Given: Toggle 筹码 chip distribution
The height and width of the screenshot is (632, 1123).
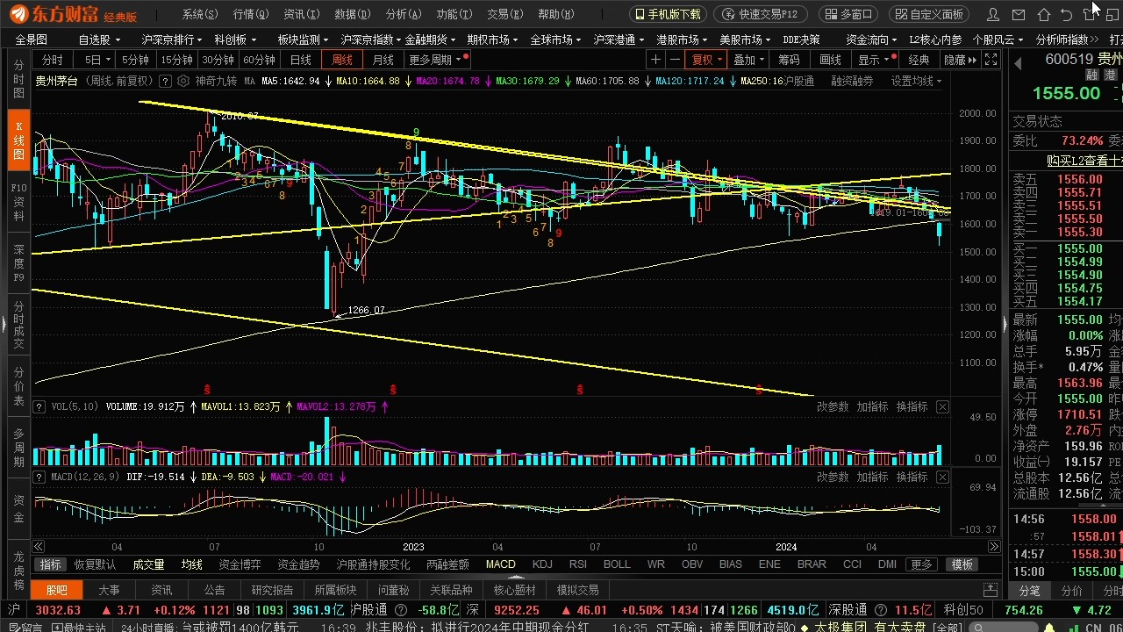Looking at the screenshot, I should [789, 60].
